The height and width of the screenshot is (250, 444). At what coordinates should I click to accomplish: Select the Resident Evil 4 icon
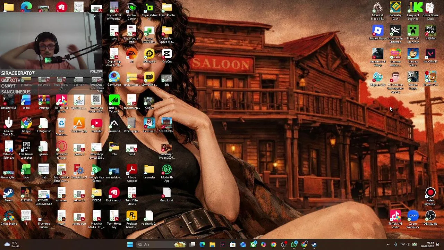(x=9, y=103)
